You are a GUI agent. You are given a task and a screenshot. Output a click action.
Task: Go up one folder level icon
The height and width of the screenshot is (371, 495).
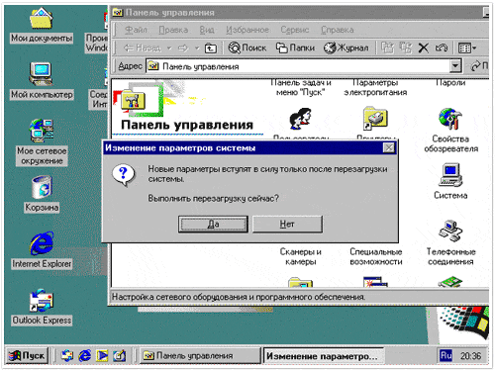(x=211, y=48)
